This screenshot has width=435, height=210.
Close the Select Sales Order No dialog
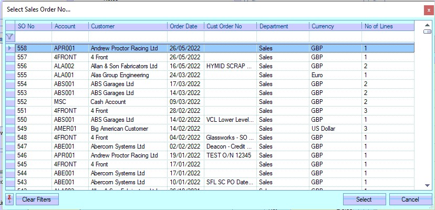click(428, 10)
